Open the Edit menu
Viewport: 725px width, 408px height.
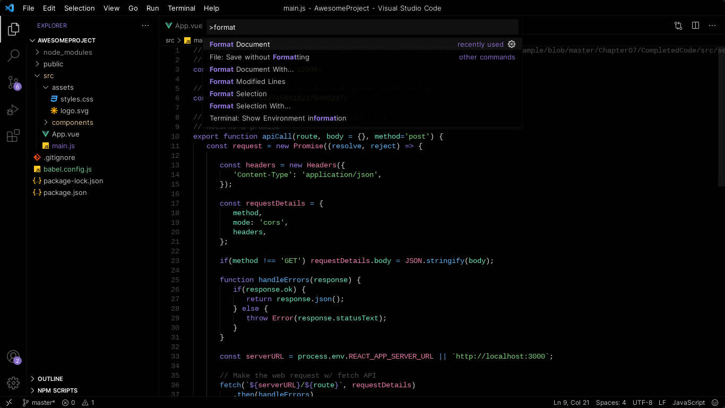49,8
